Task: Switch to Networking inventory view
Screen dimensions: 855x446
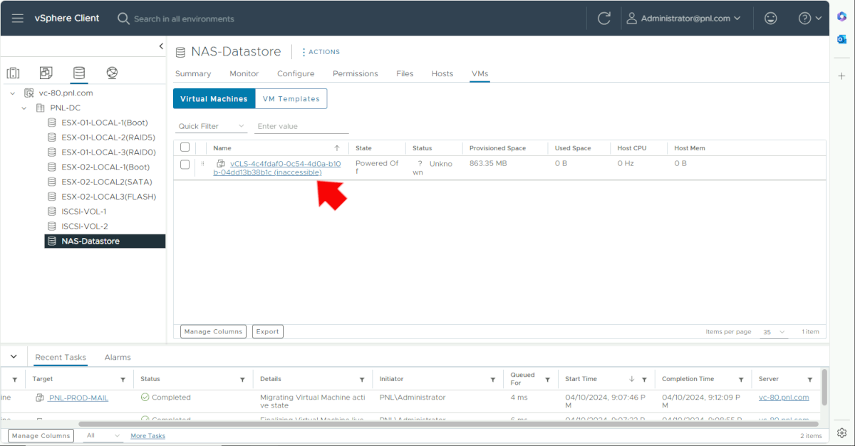Action: (x=112, y=73)
